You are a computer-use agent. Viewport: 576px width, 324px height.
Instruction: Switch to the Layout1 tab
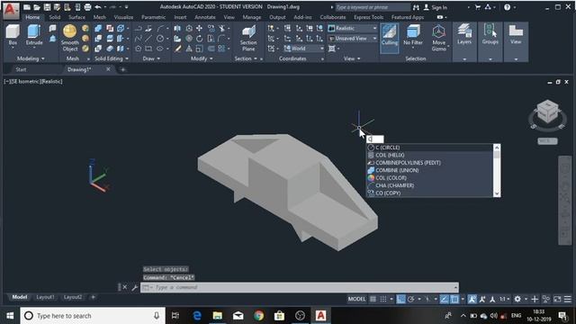tap(45, 297)
